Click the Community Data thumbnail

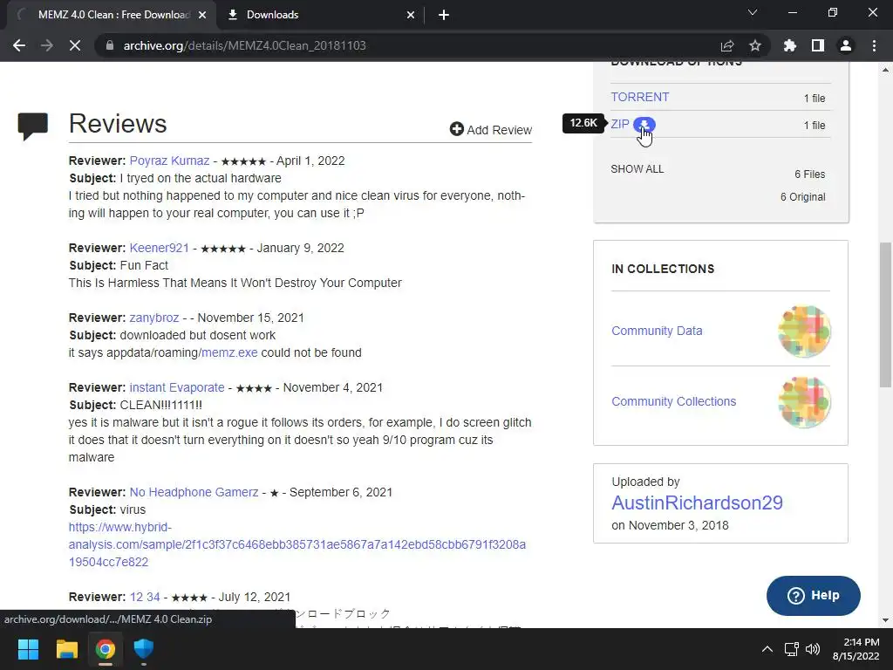(804, 331)
